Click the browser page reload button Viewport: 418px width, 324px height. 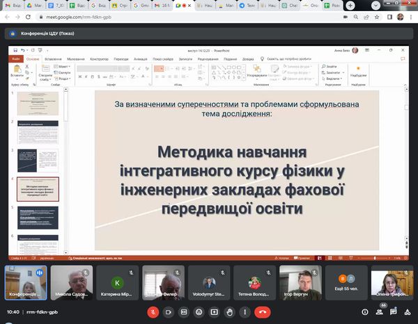(x=30, y=16)
